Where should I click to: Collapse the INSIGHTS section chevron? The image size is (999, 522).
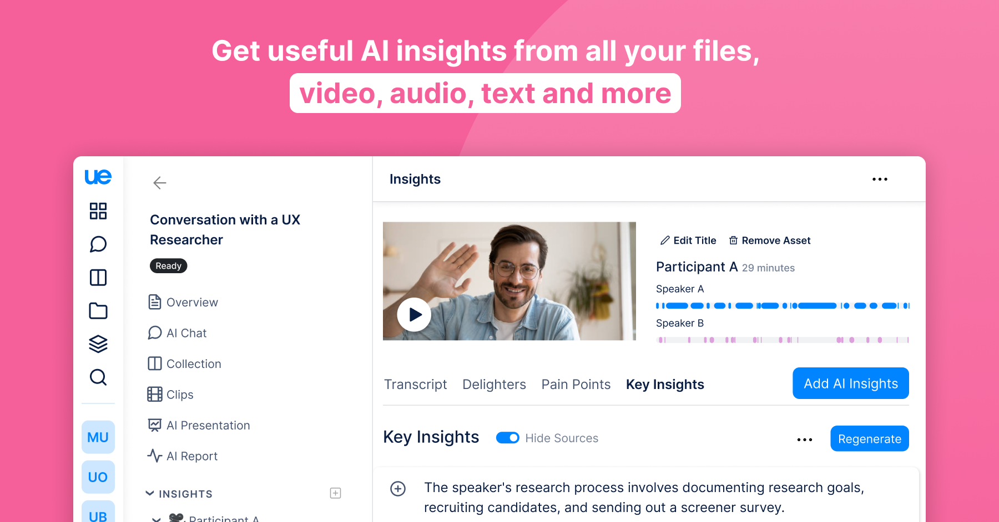coord(150,493)
